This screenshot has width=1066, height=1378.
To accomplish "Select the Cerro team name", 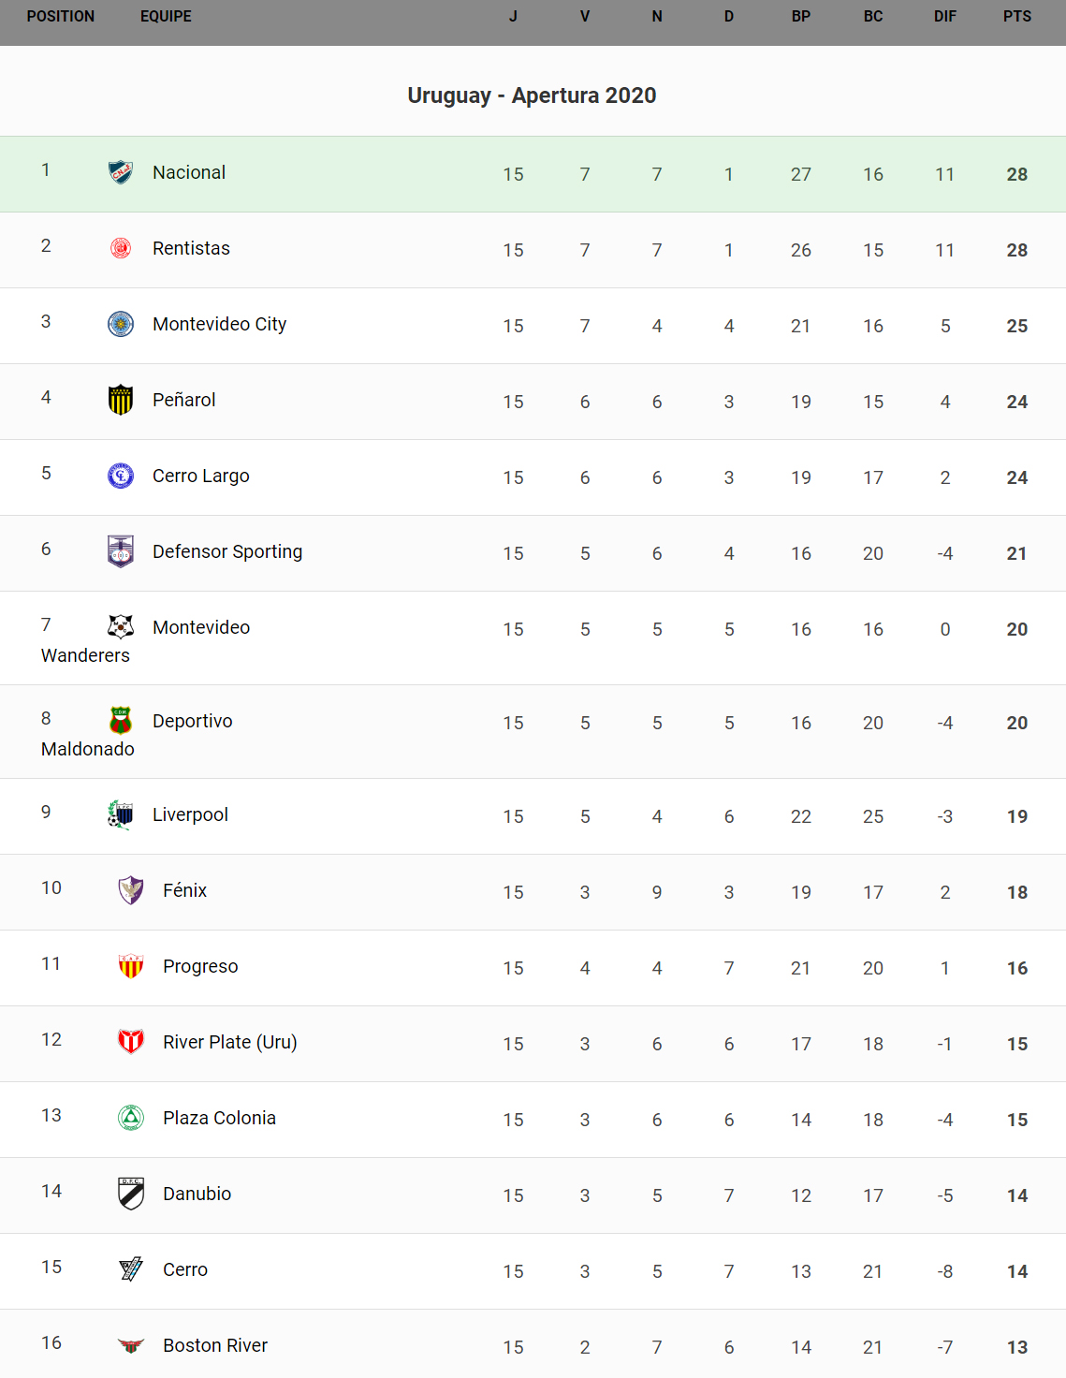I will tap(185, 1269).
